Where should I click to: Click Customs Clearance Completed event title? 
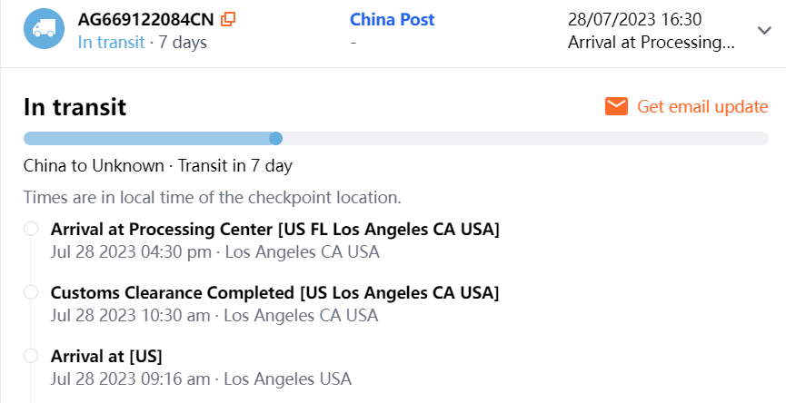coord(274,293)
